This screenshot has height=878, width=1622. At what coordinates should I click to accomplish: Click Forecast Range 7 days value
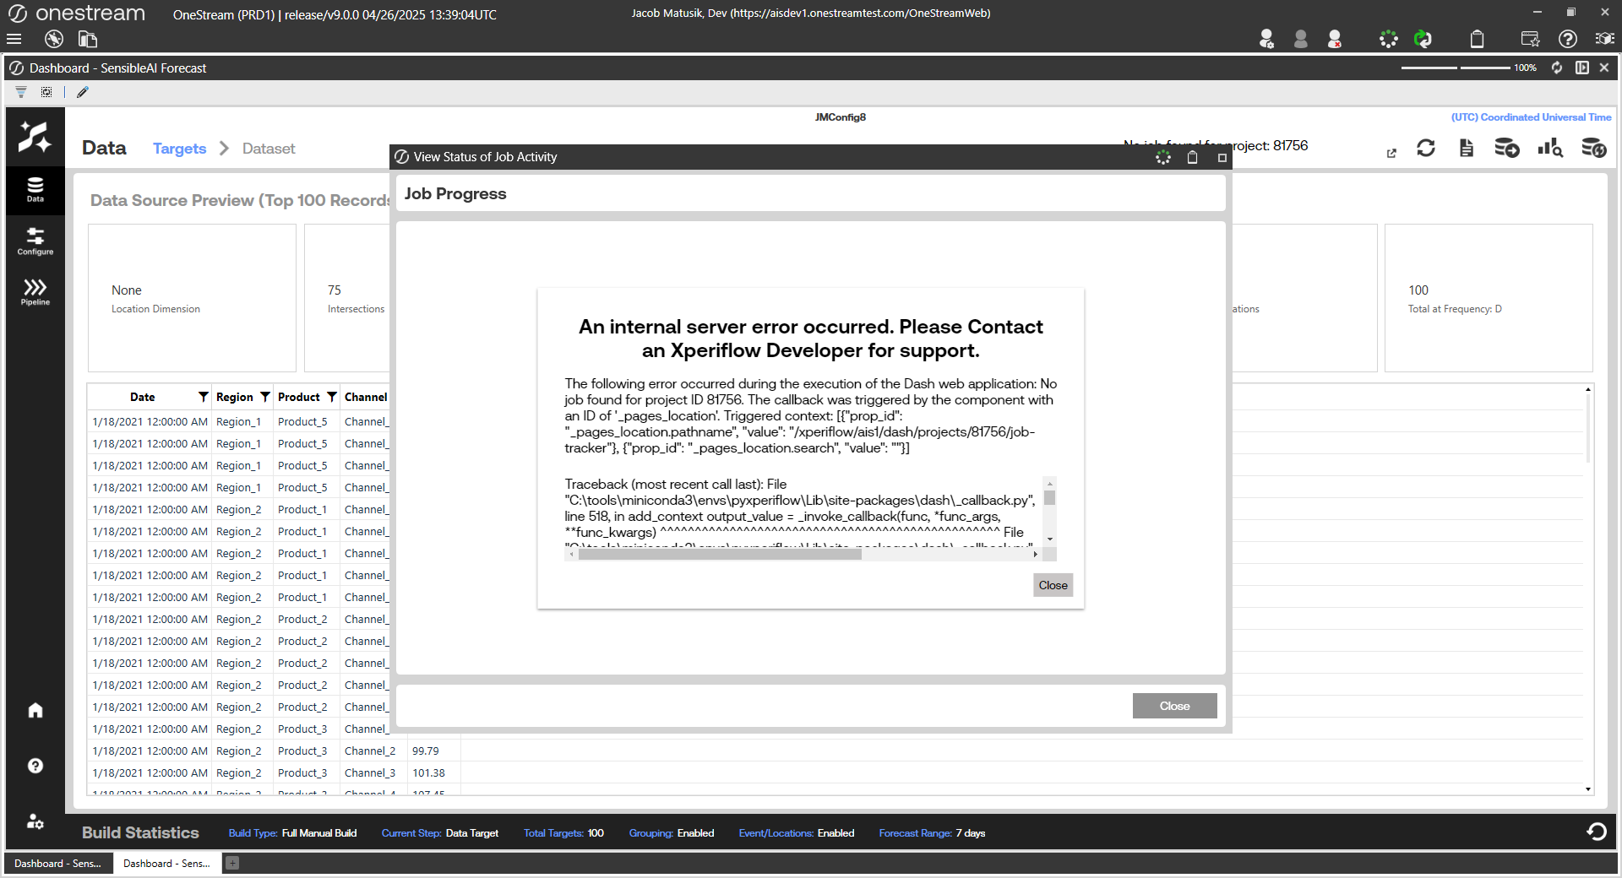pyautogui.click(x=970, y=833)
